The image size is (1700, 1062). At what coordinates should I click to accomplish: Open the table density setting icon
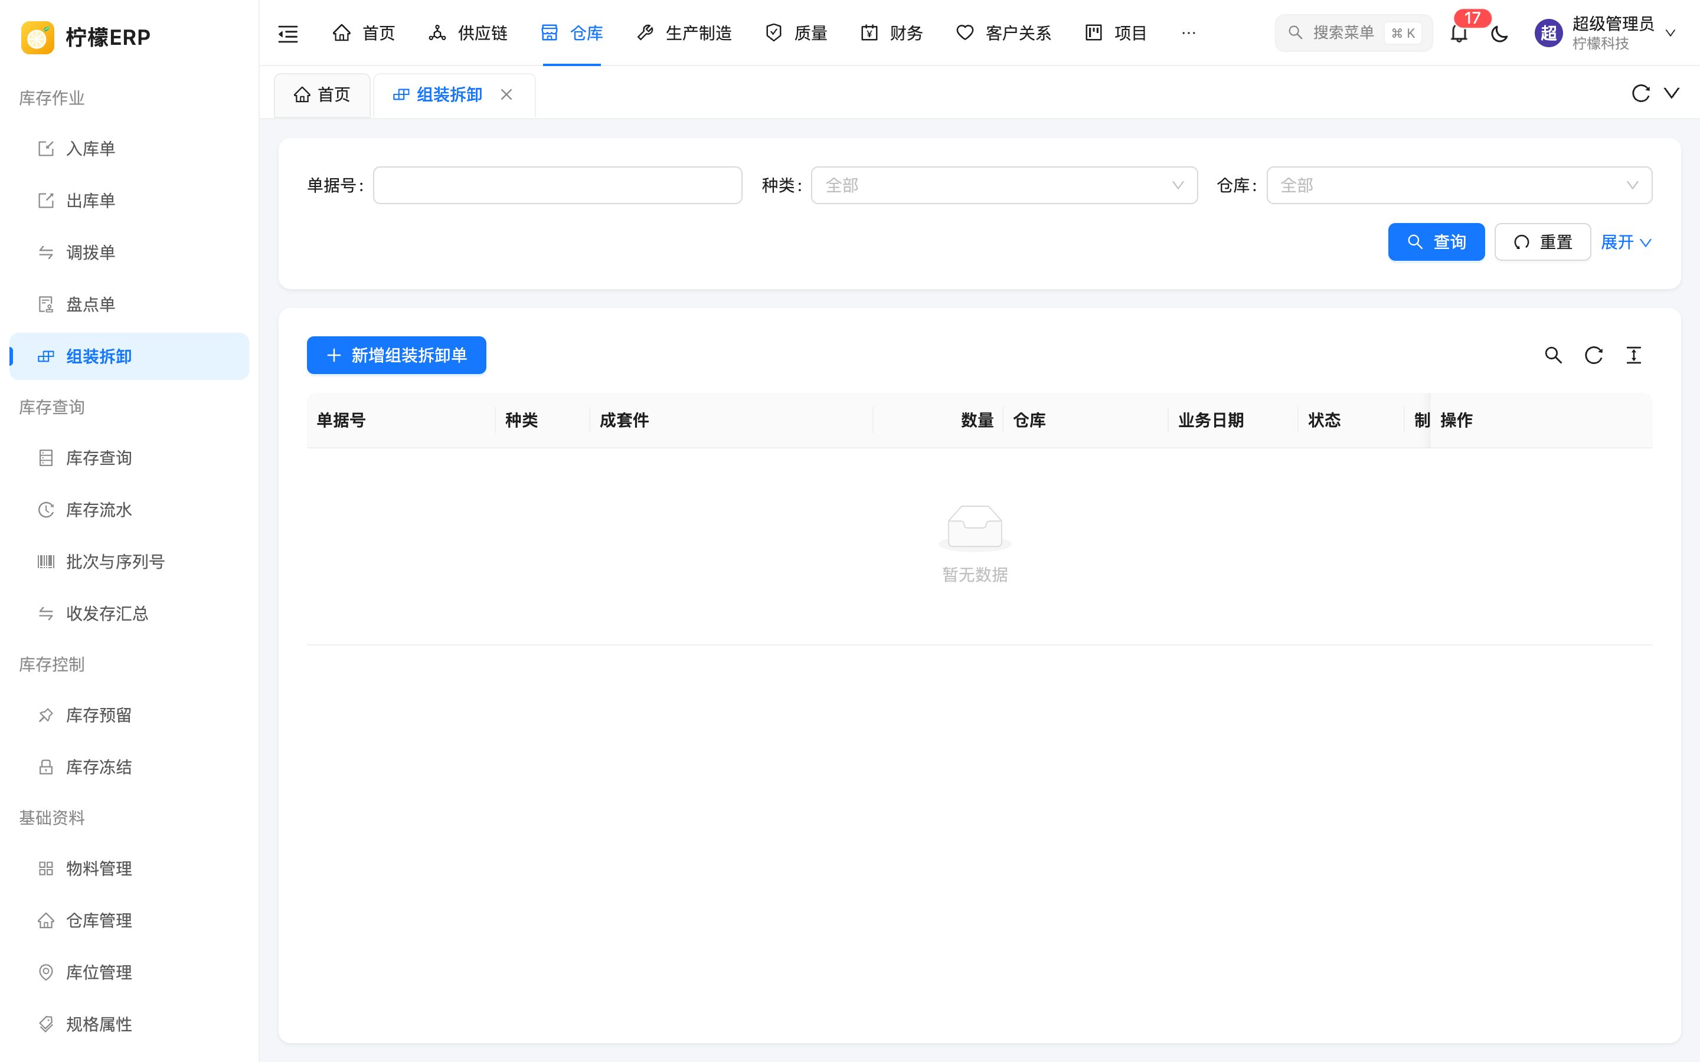pyautogui.click(x=1634, y=355)
